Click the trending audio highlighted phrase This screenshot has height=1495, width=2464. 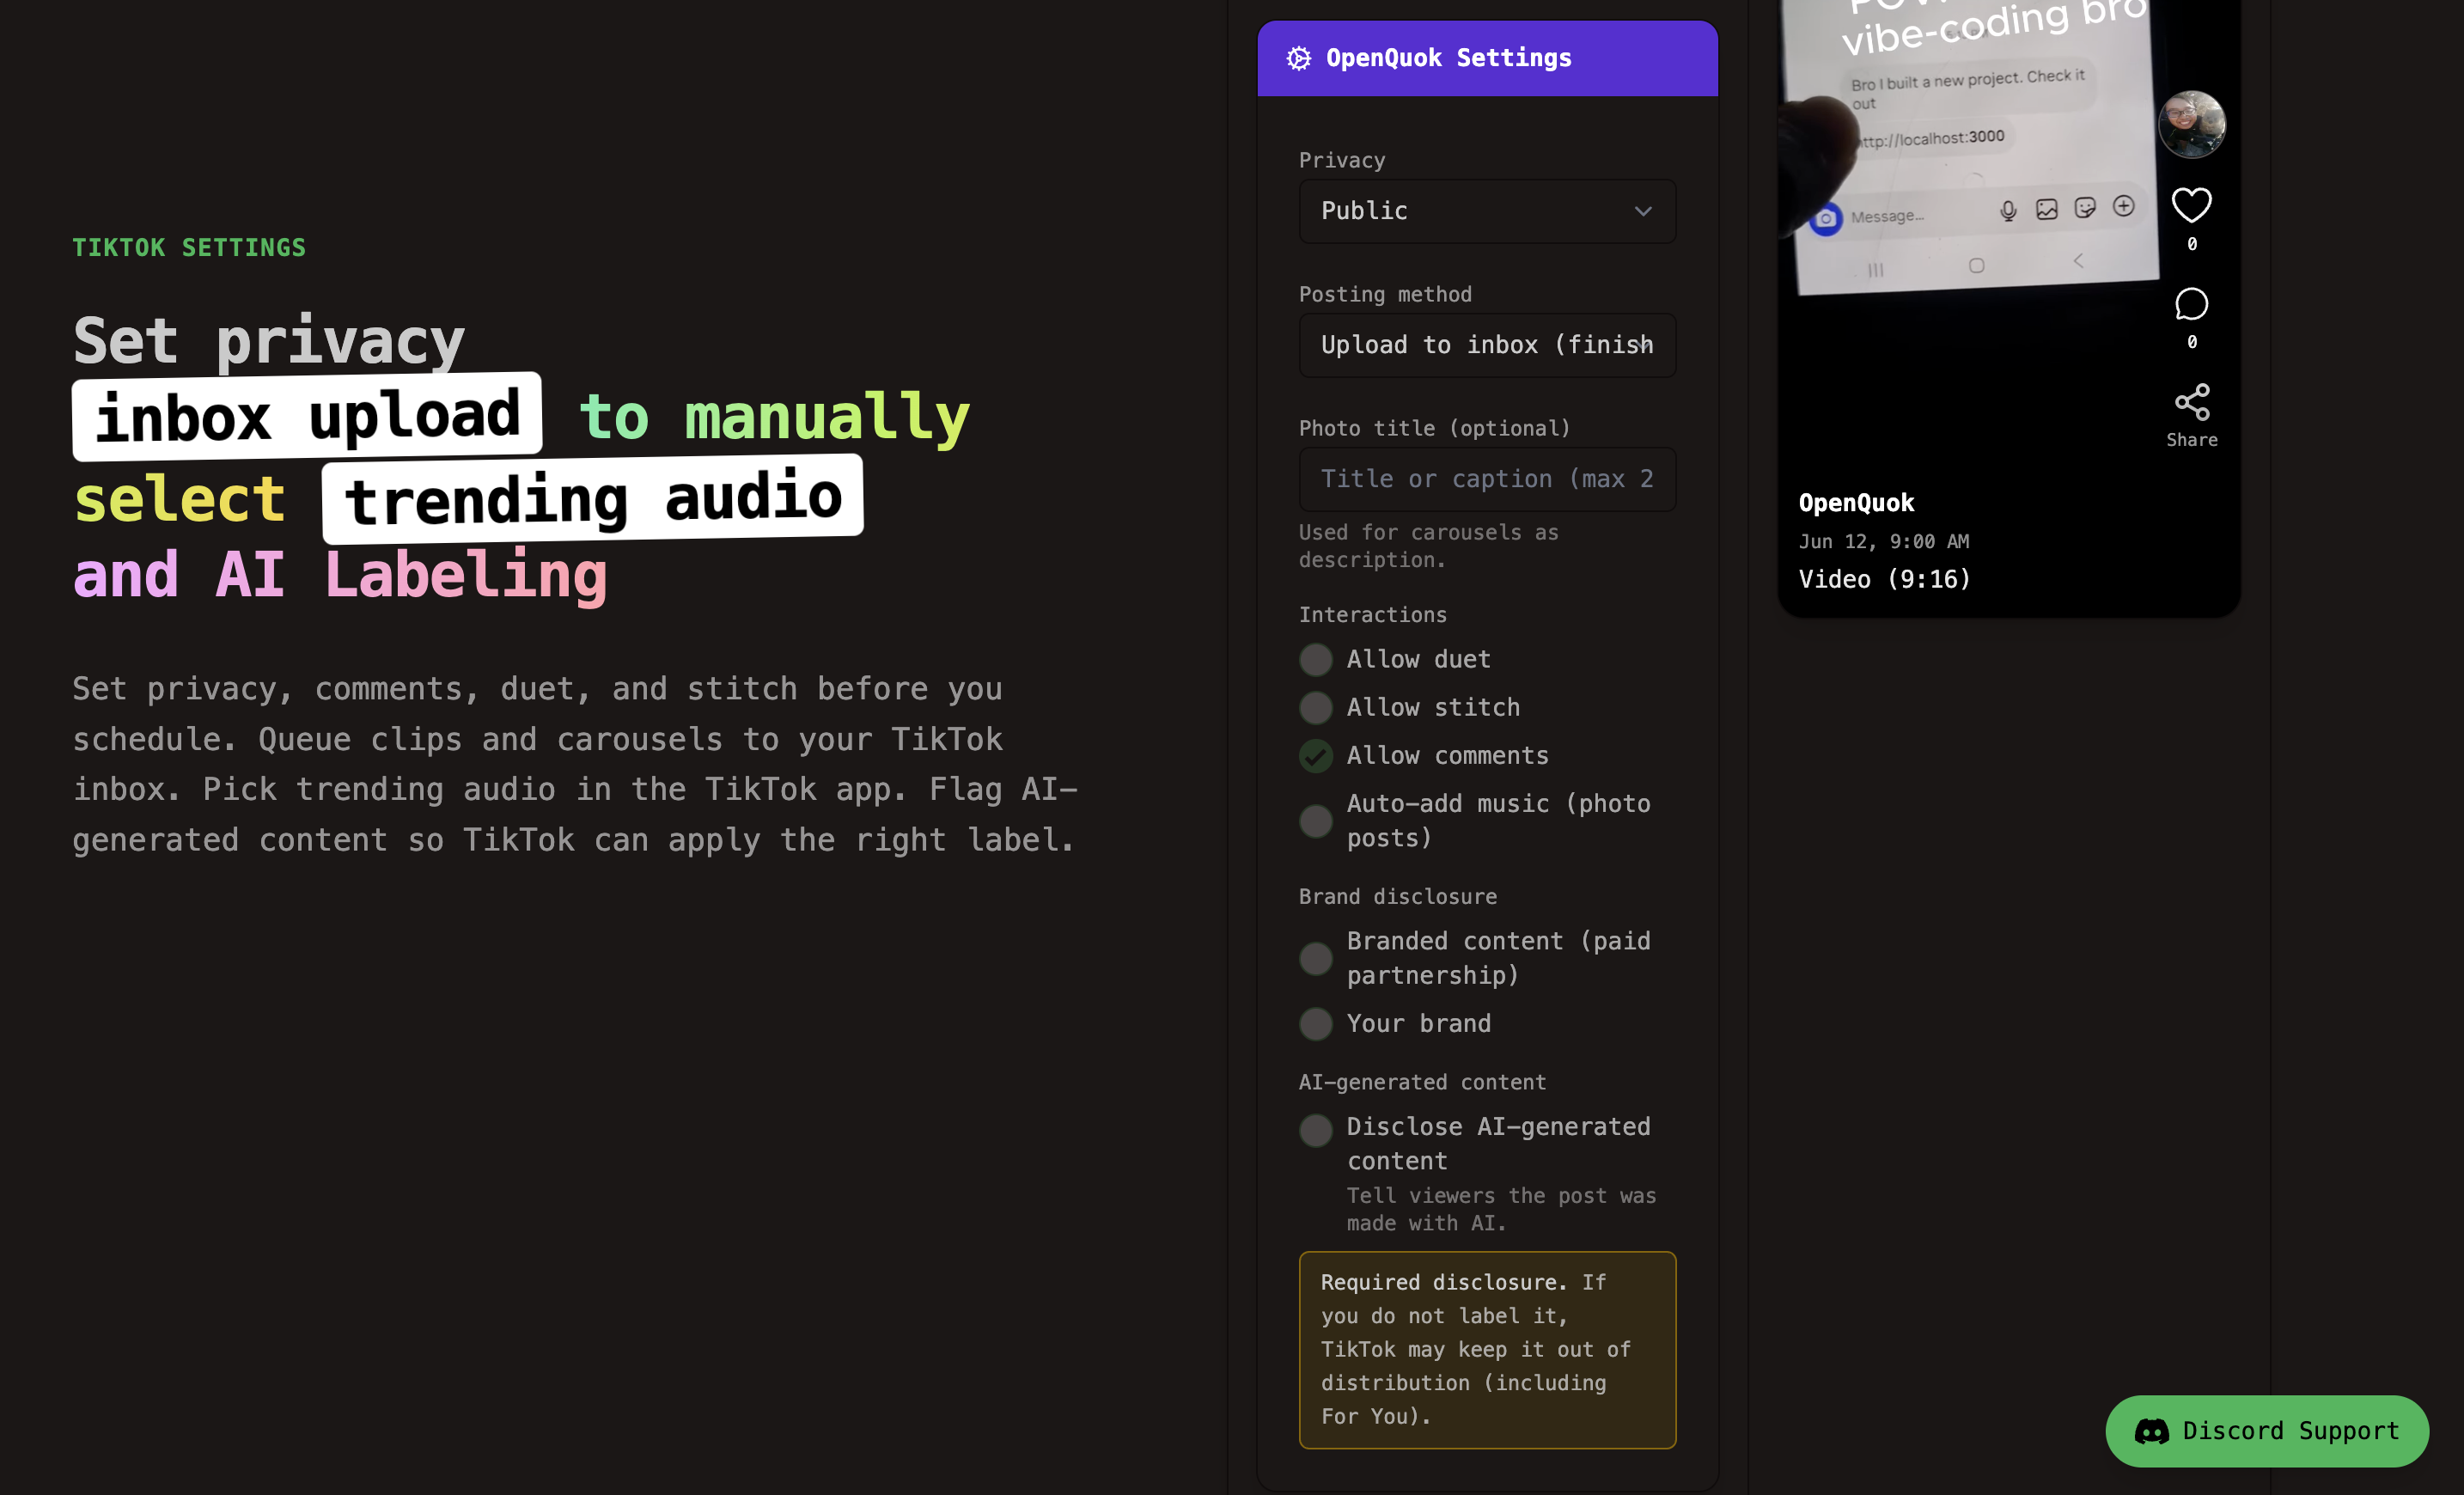tap(592, 498)
